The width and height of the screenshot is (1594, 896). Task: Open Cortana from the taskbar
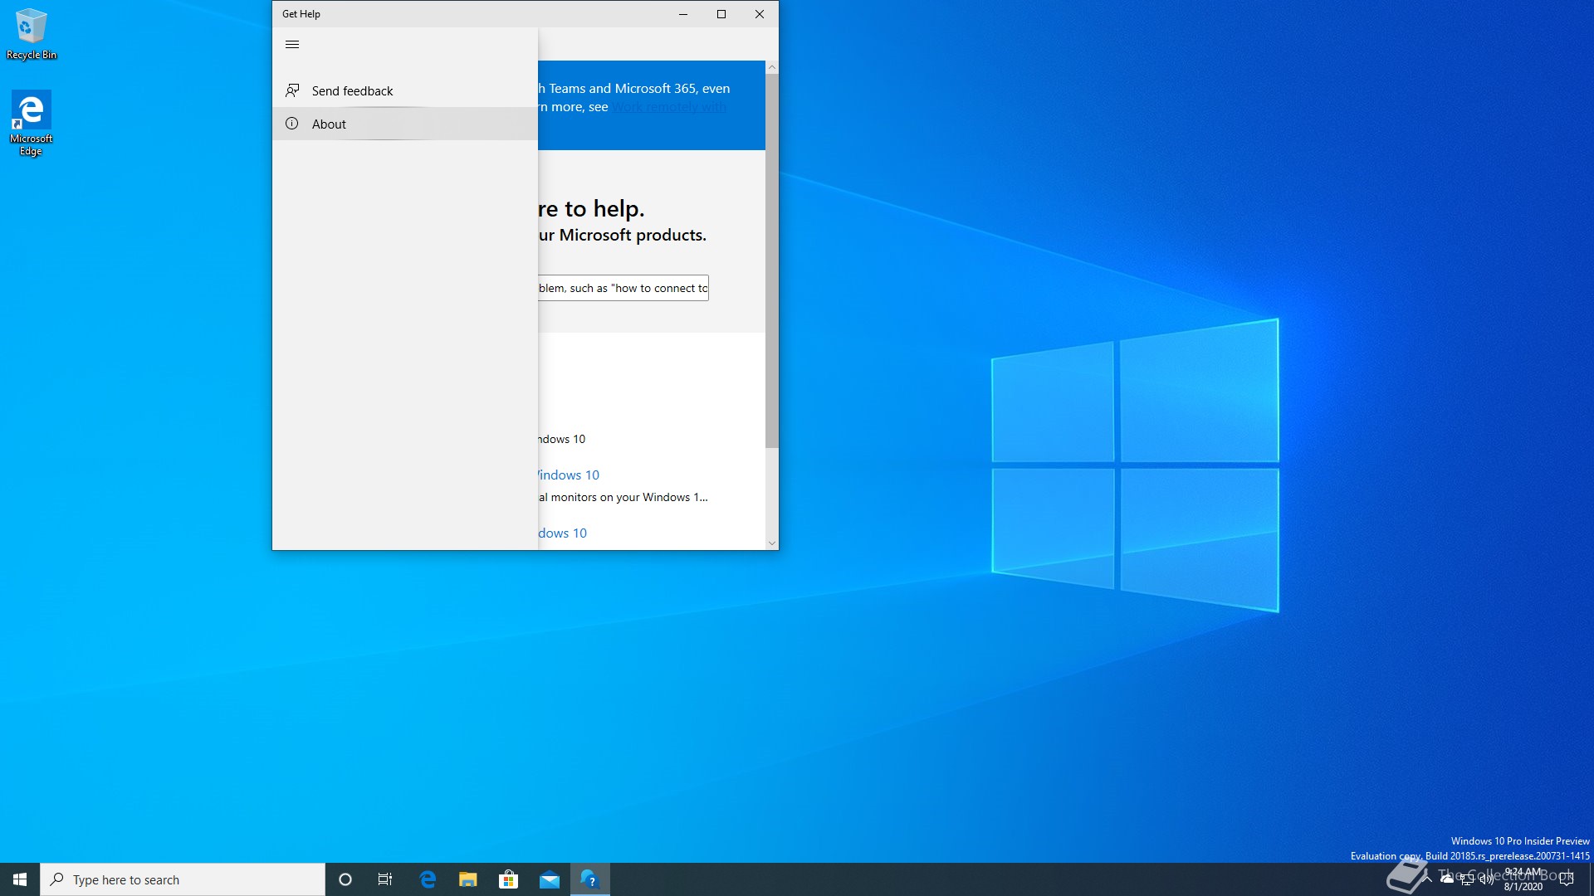coord(345,879)
